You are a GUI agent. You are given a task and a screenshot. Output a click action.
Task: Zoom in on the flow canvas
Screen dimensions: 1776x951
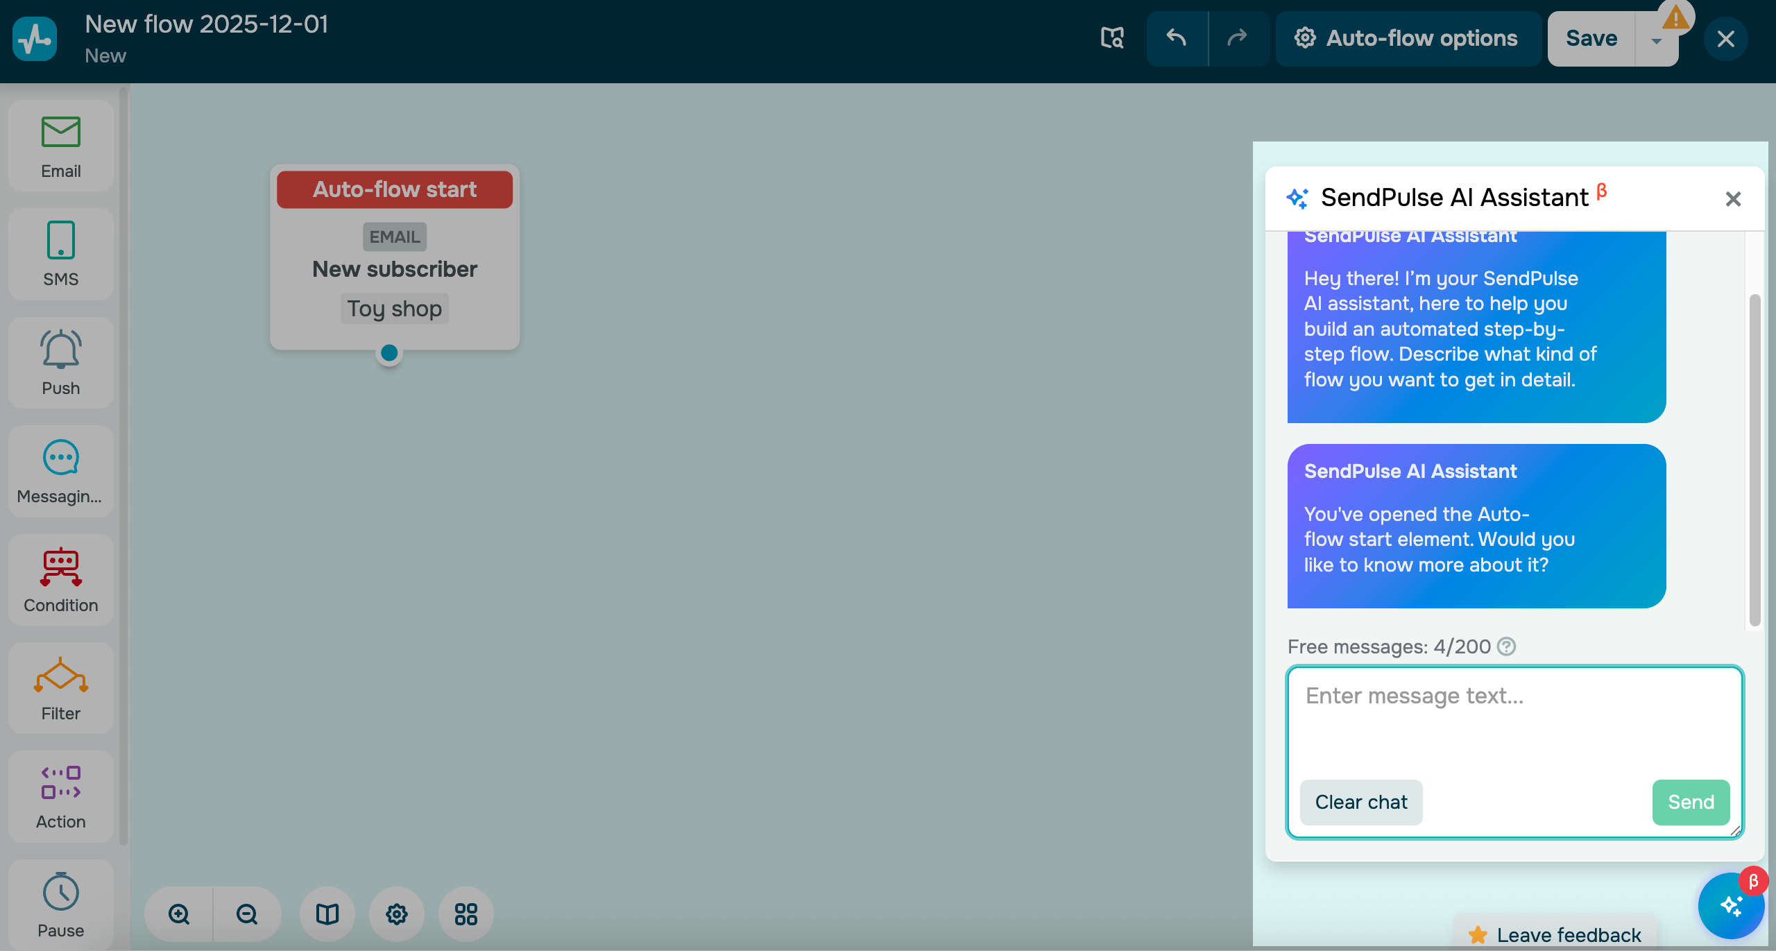click(x=179, y=914)
